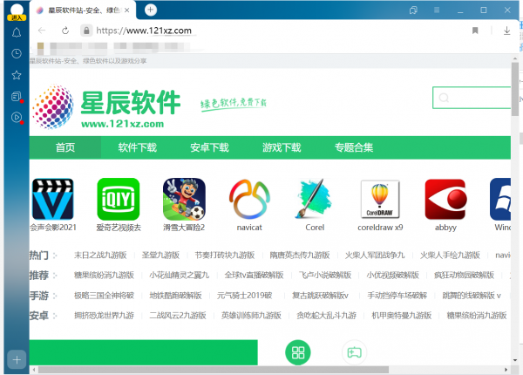Open the sidebar video play icon
This screenshot has width=523, height=375.
coord(17,118)
